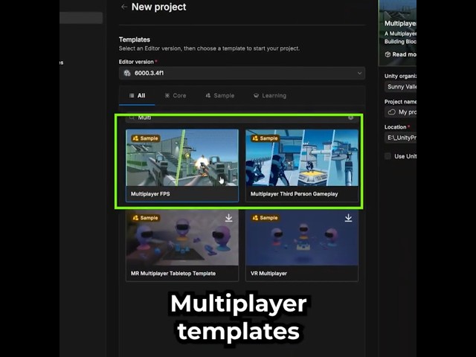Click the Templates heading text

[135, 39]
